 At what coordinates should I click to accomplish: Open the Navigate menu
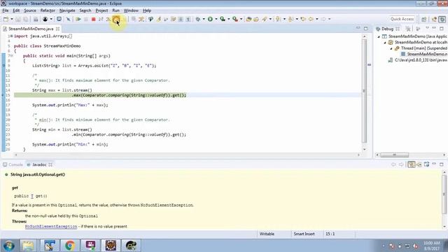click(x=67, y=10)
